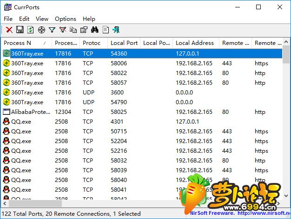Click the Properties toolbar icon

(x=84, y=30)
